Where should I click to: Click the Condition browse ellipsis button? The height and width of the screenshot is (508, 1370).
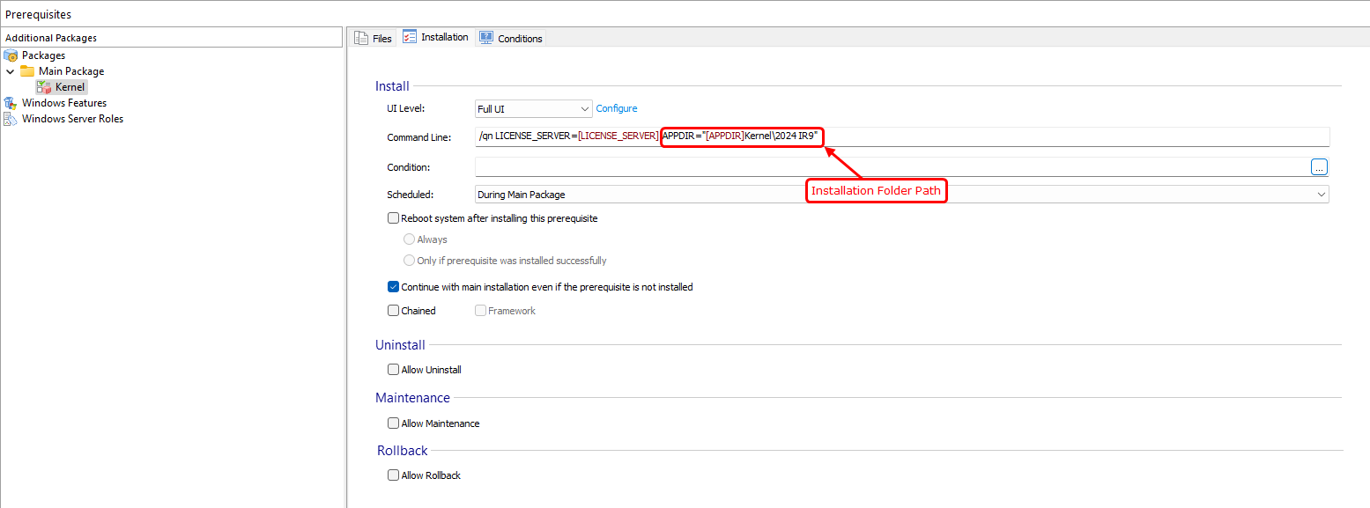1319,167
